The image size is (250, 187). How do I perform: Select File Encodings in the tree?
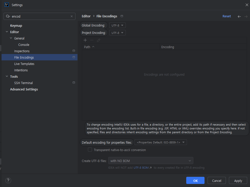pos(40,57)
